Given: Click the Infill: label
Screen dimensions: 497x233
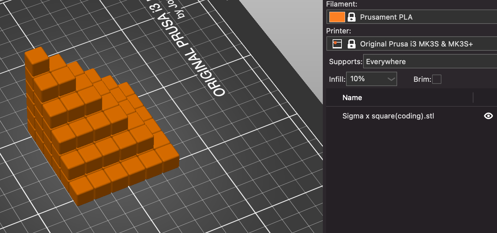Looking at the screenshot, I should click(337, 79).
